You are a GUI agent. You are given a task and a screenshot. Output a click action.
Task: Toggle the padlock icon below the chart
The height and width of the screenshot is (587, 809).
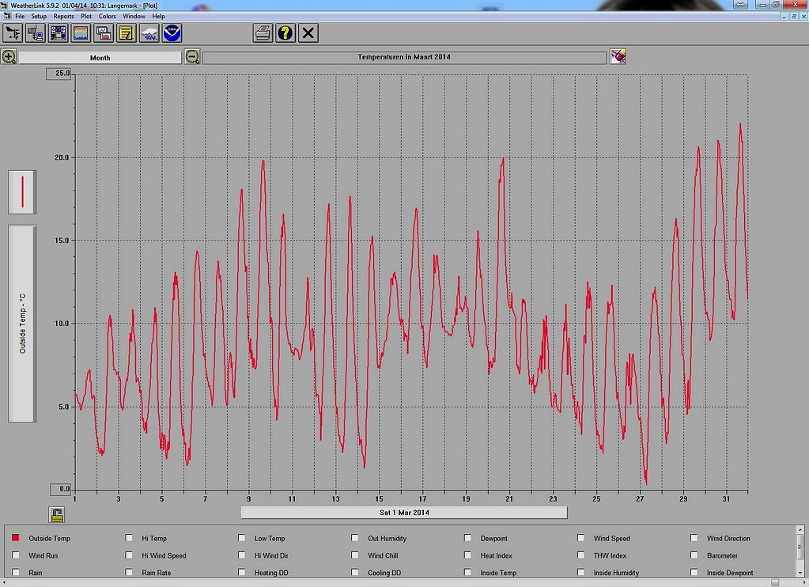coord(57,515)
